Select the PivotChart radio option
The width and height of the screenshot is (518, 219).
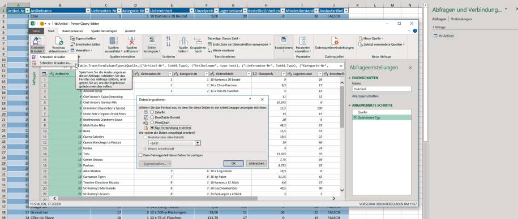pyautogui.click(x=152, y=122)
